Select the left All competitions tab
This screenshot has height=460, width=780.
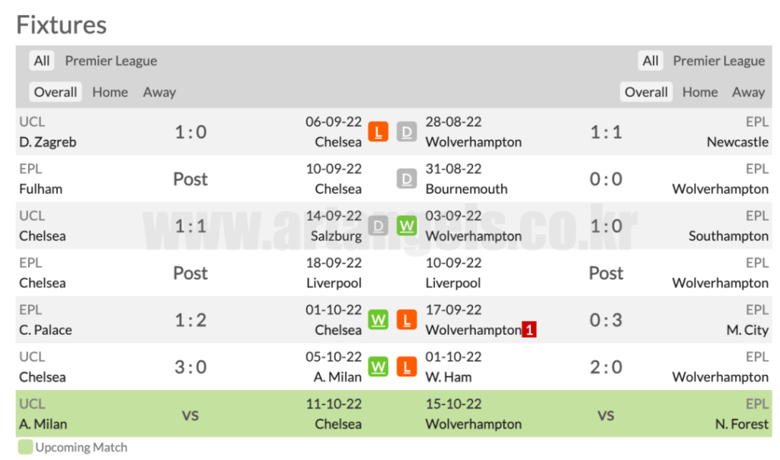[x=42, y=61]
